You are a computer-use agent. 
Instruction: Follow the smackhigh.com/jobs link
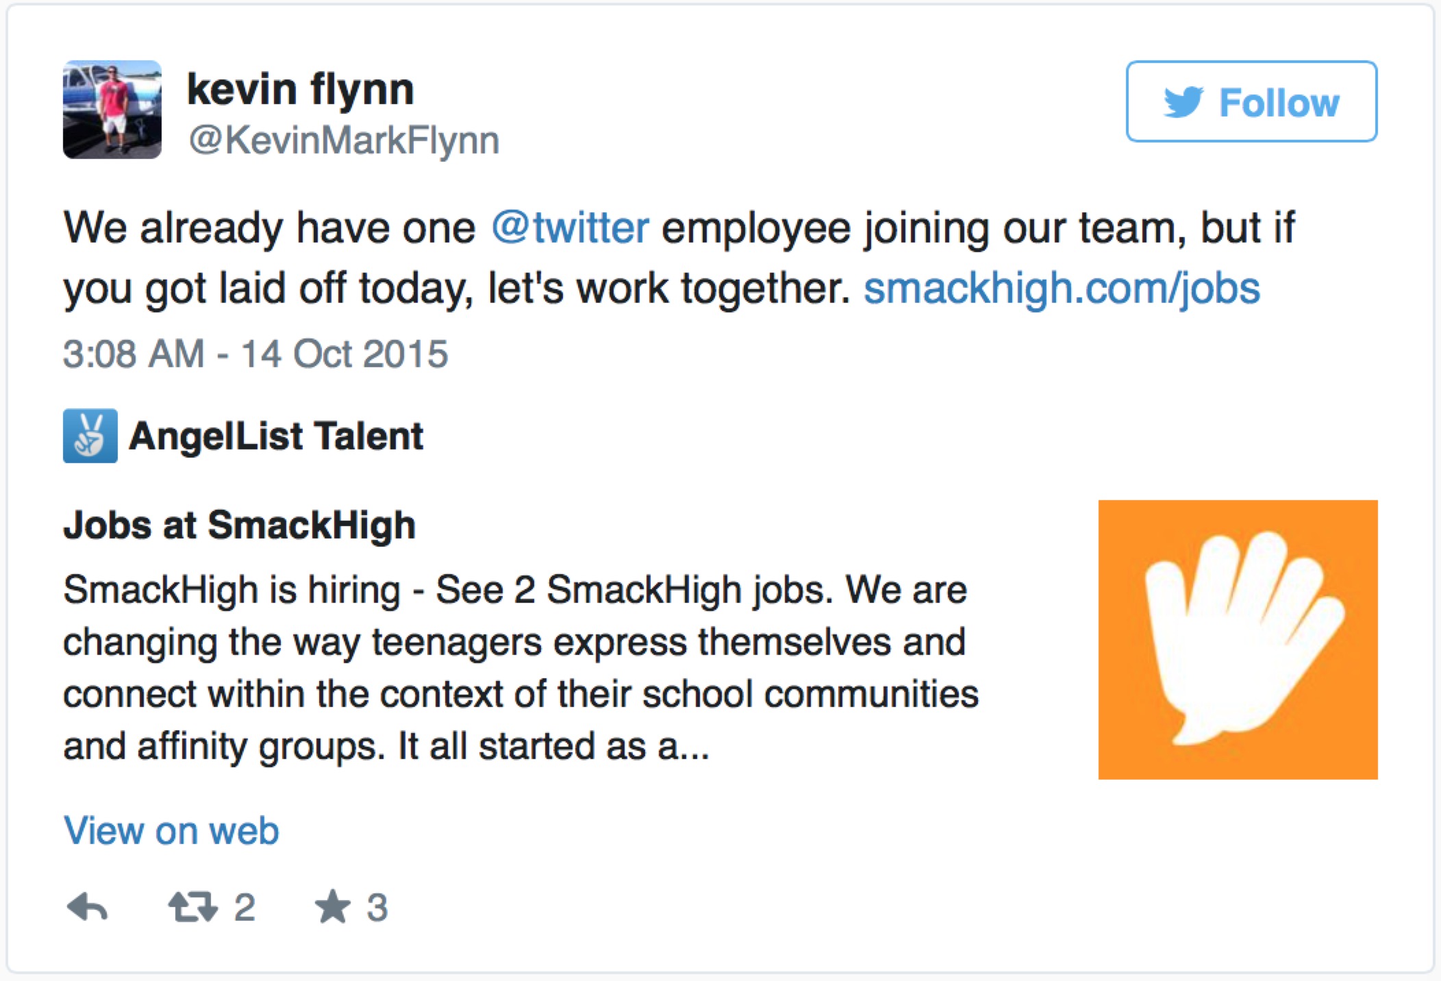click(1062, 288)
